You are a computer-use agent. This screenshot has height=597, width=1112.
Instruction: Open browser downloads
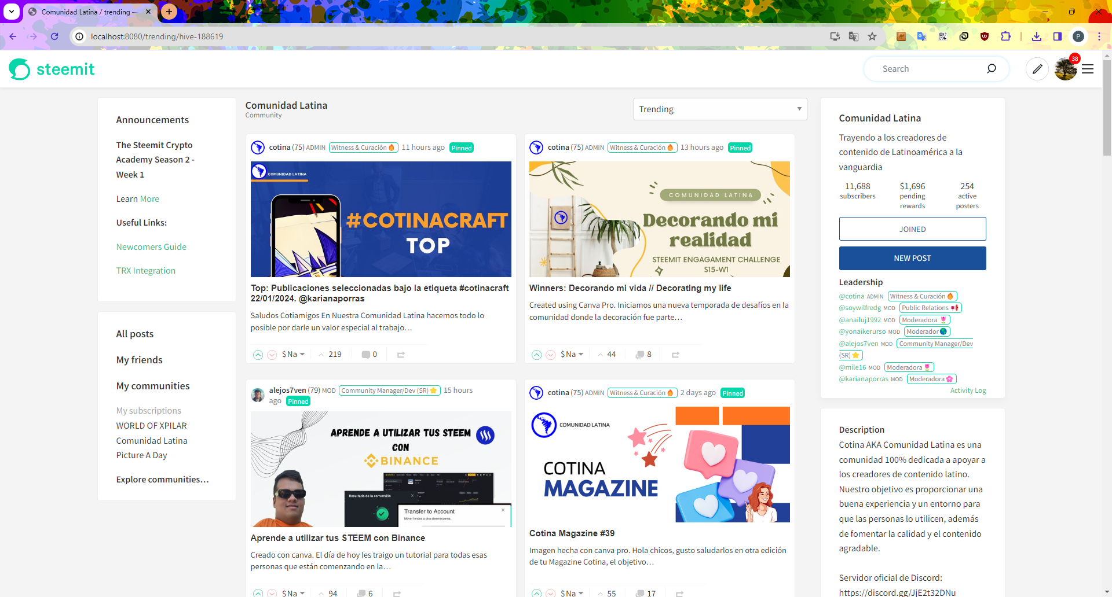coord(1037,36)
